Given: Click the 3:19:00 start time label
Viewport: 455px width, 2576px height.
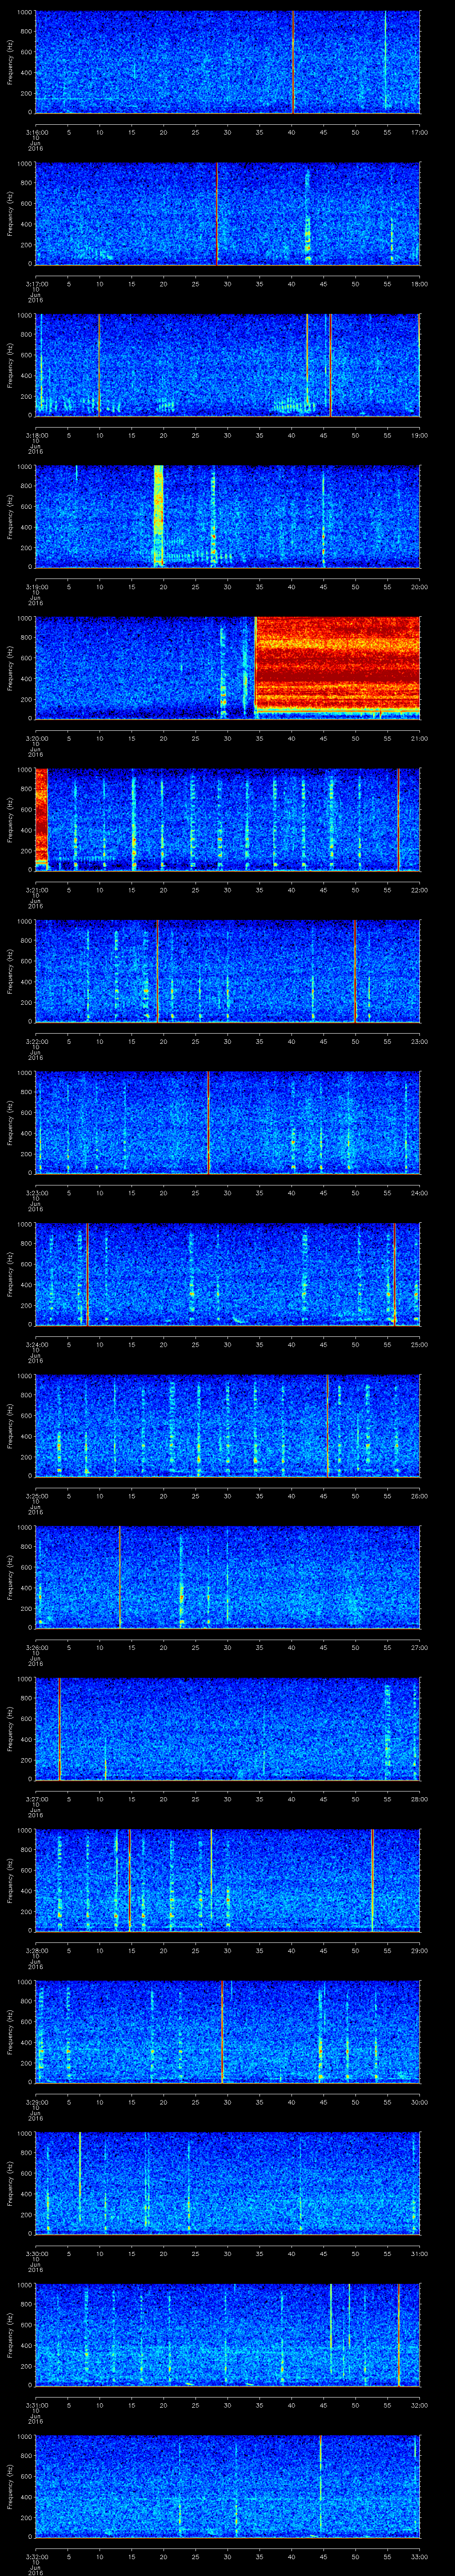Looking at the screenshot, I should (x=36, y=586).
